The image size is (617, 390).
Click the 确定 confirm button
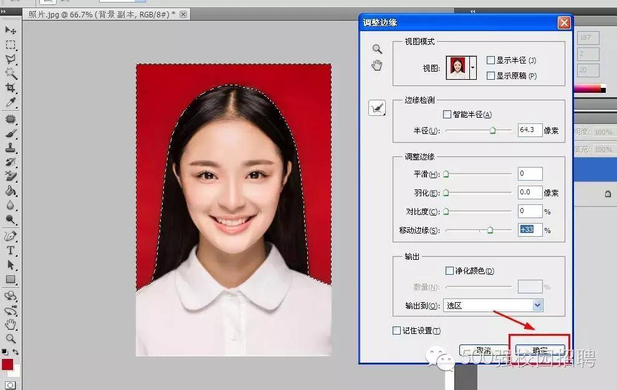540,350
